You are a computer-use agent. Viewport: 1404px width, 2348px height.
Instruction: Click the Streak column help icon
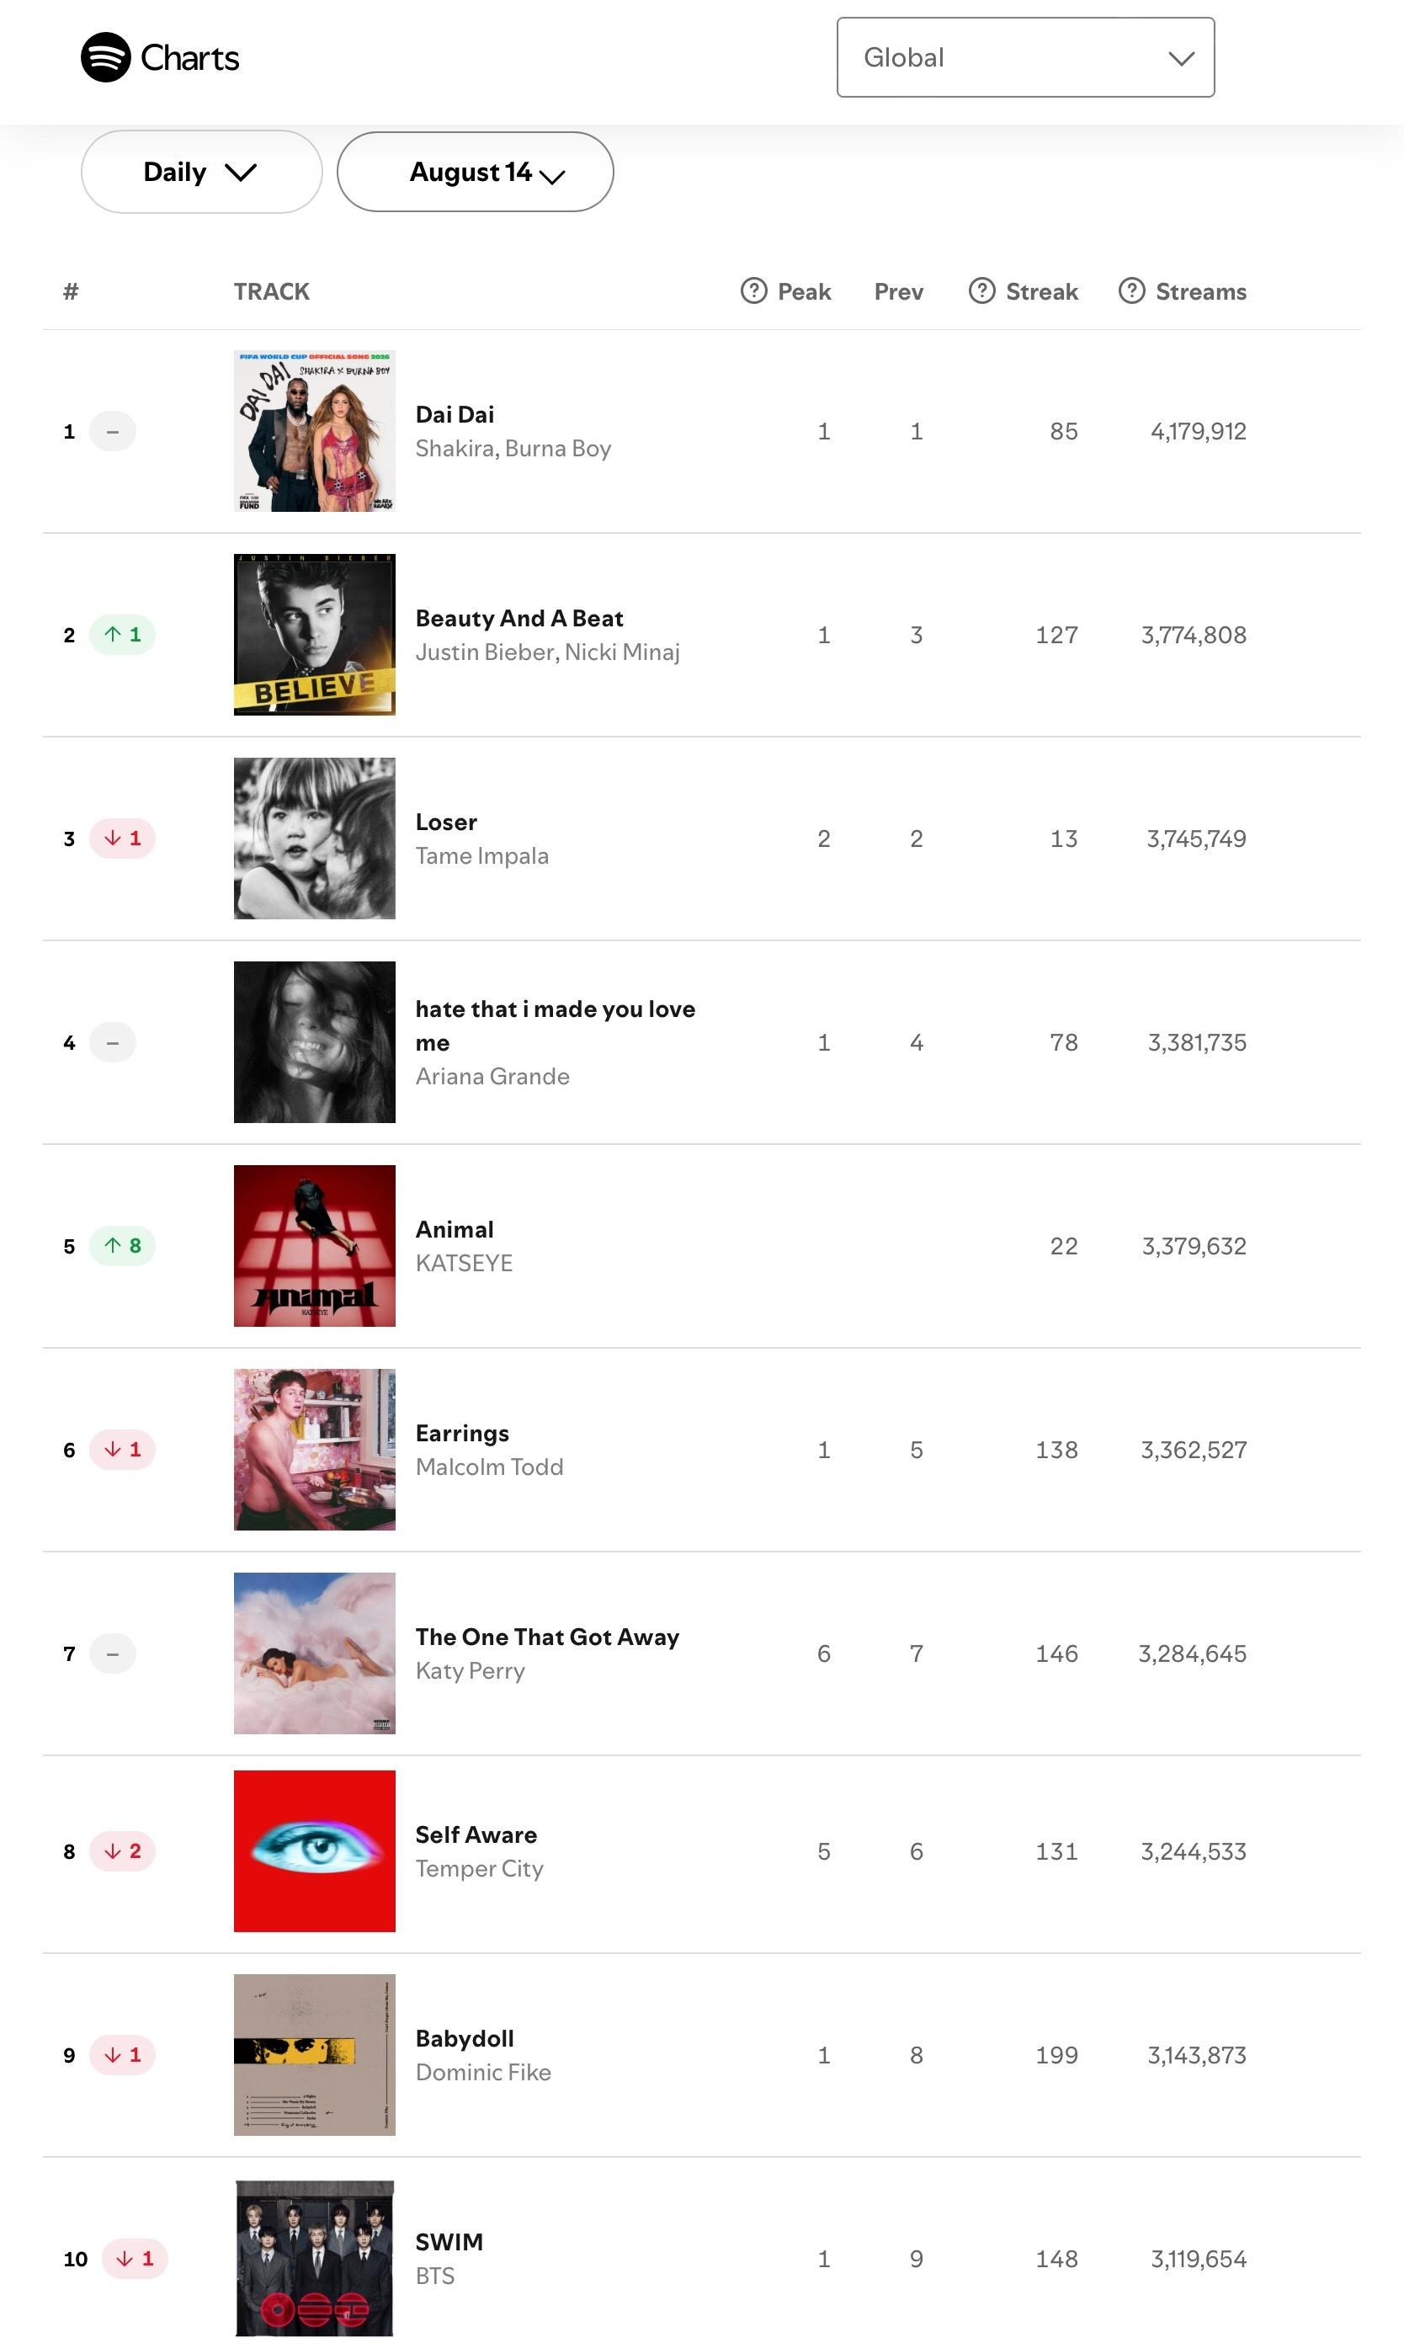pyautogui.click(x=982, y=290)
